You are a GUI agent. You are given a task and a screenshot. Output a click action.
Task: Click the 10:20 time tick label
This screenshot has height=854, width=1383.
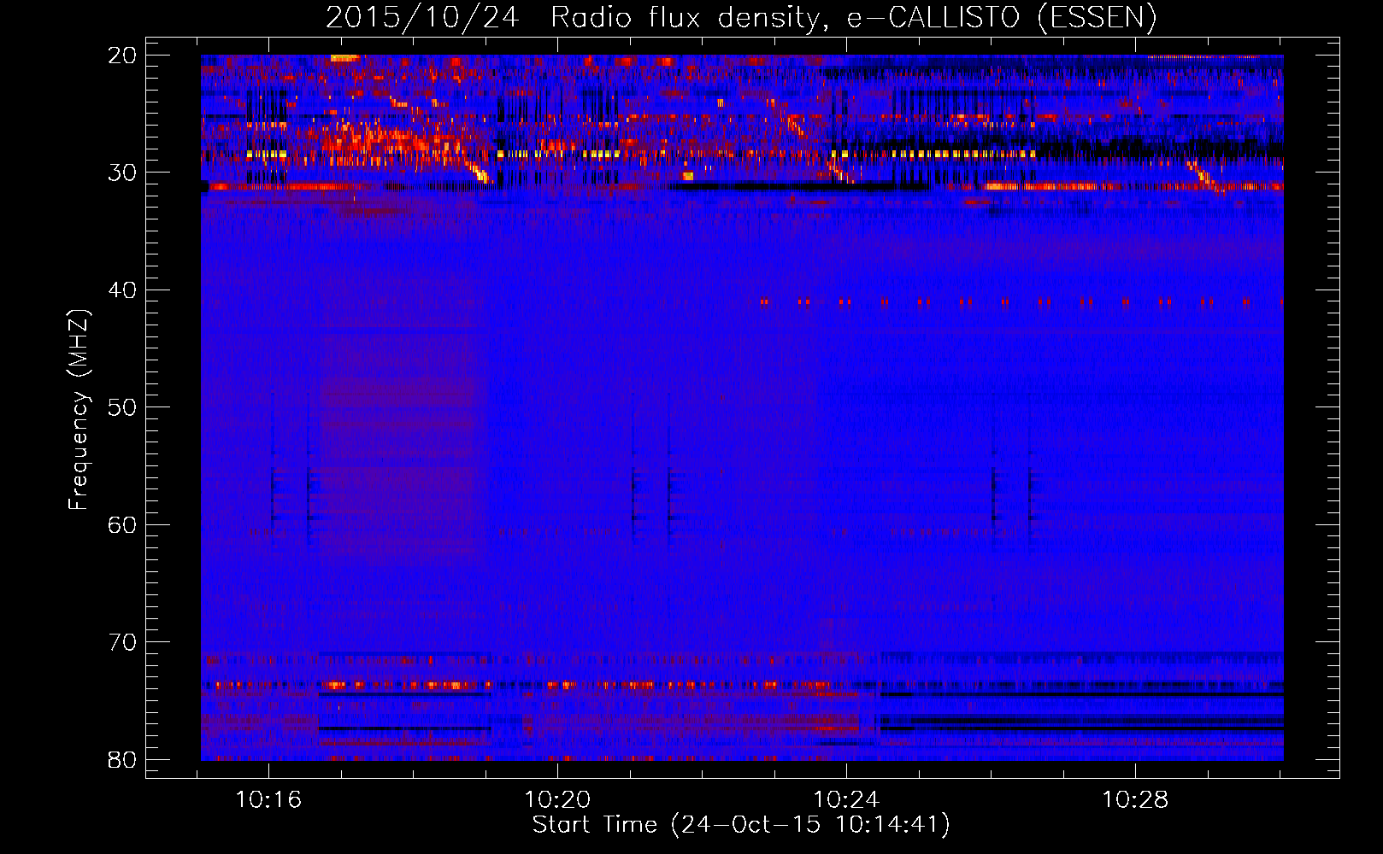pyautogui.click(x=557, y=800)
